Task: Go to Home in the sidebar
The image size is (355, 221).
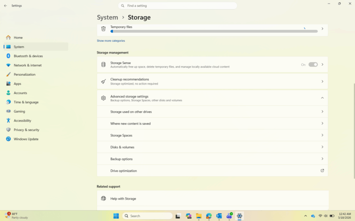Action: pos(36,38)
